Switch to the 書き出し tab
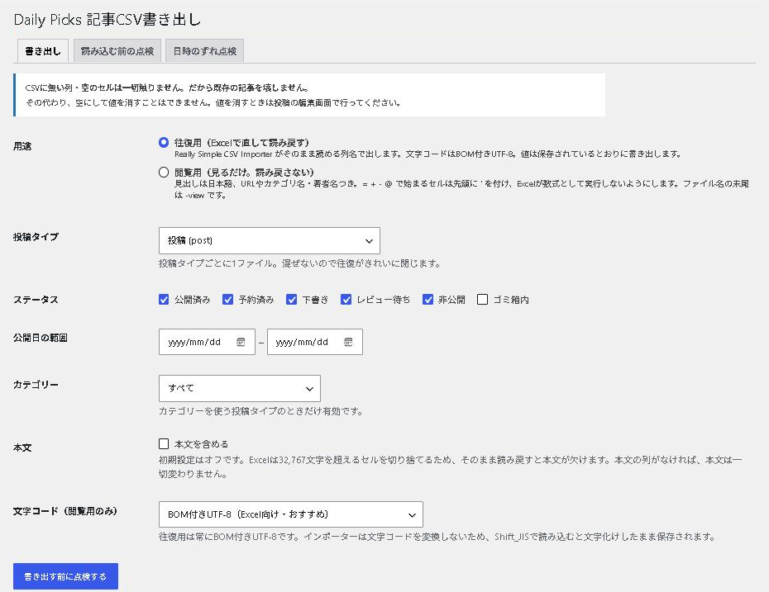 [43, 51]
